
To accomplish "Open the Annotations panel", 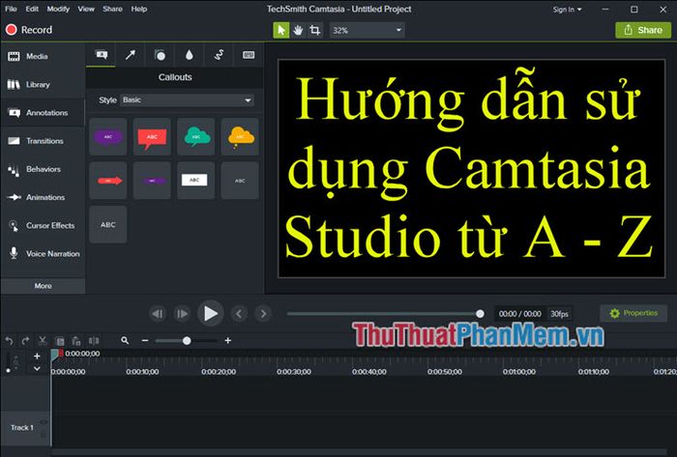I will (x=43, y=112).
